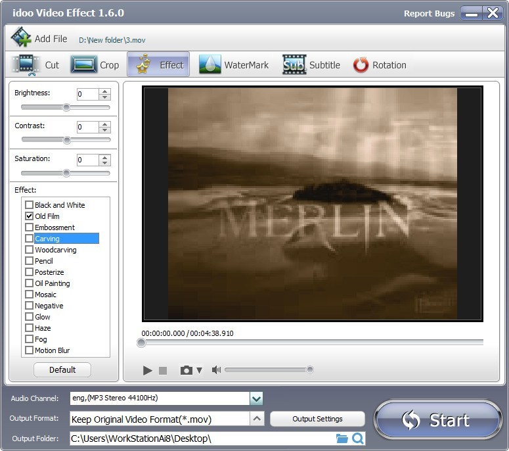Click the volume slider handle
Viewport: 509px width, 451px height.
(x=310, y=369)
